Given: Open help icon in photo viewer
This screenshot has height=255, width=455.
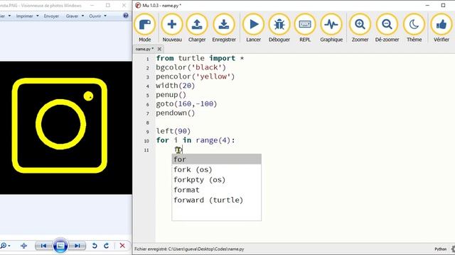Looking at the screenshot, I should (x=126, y=16).
